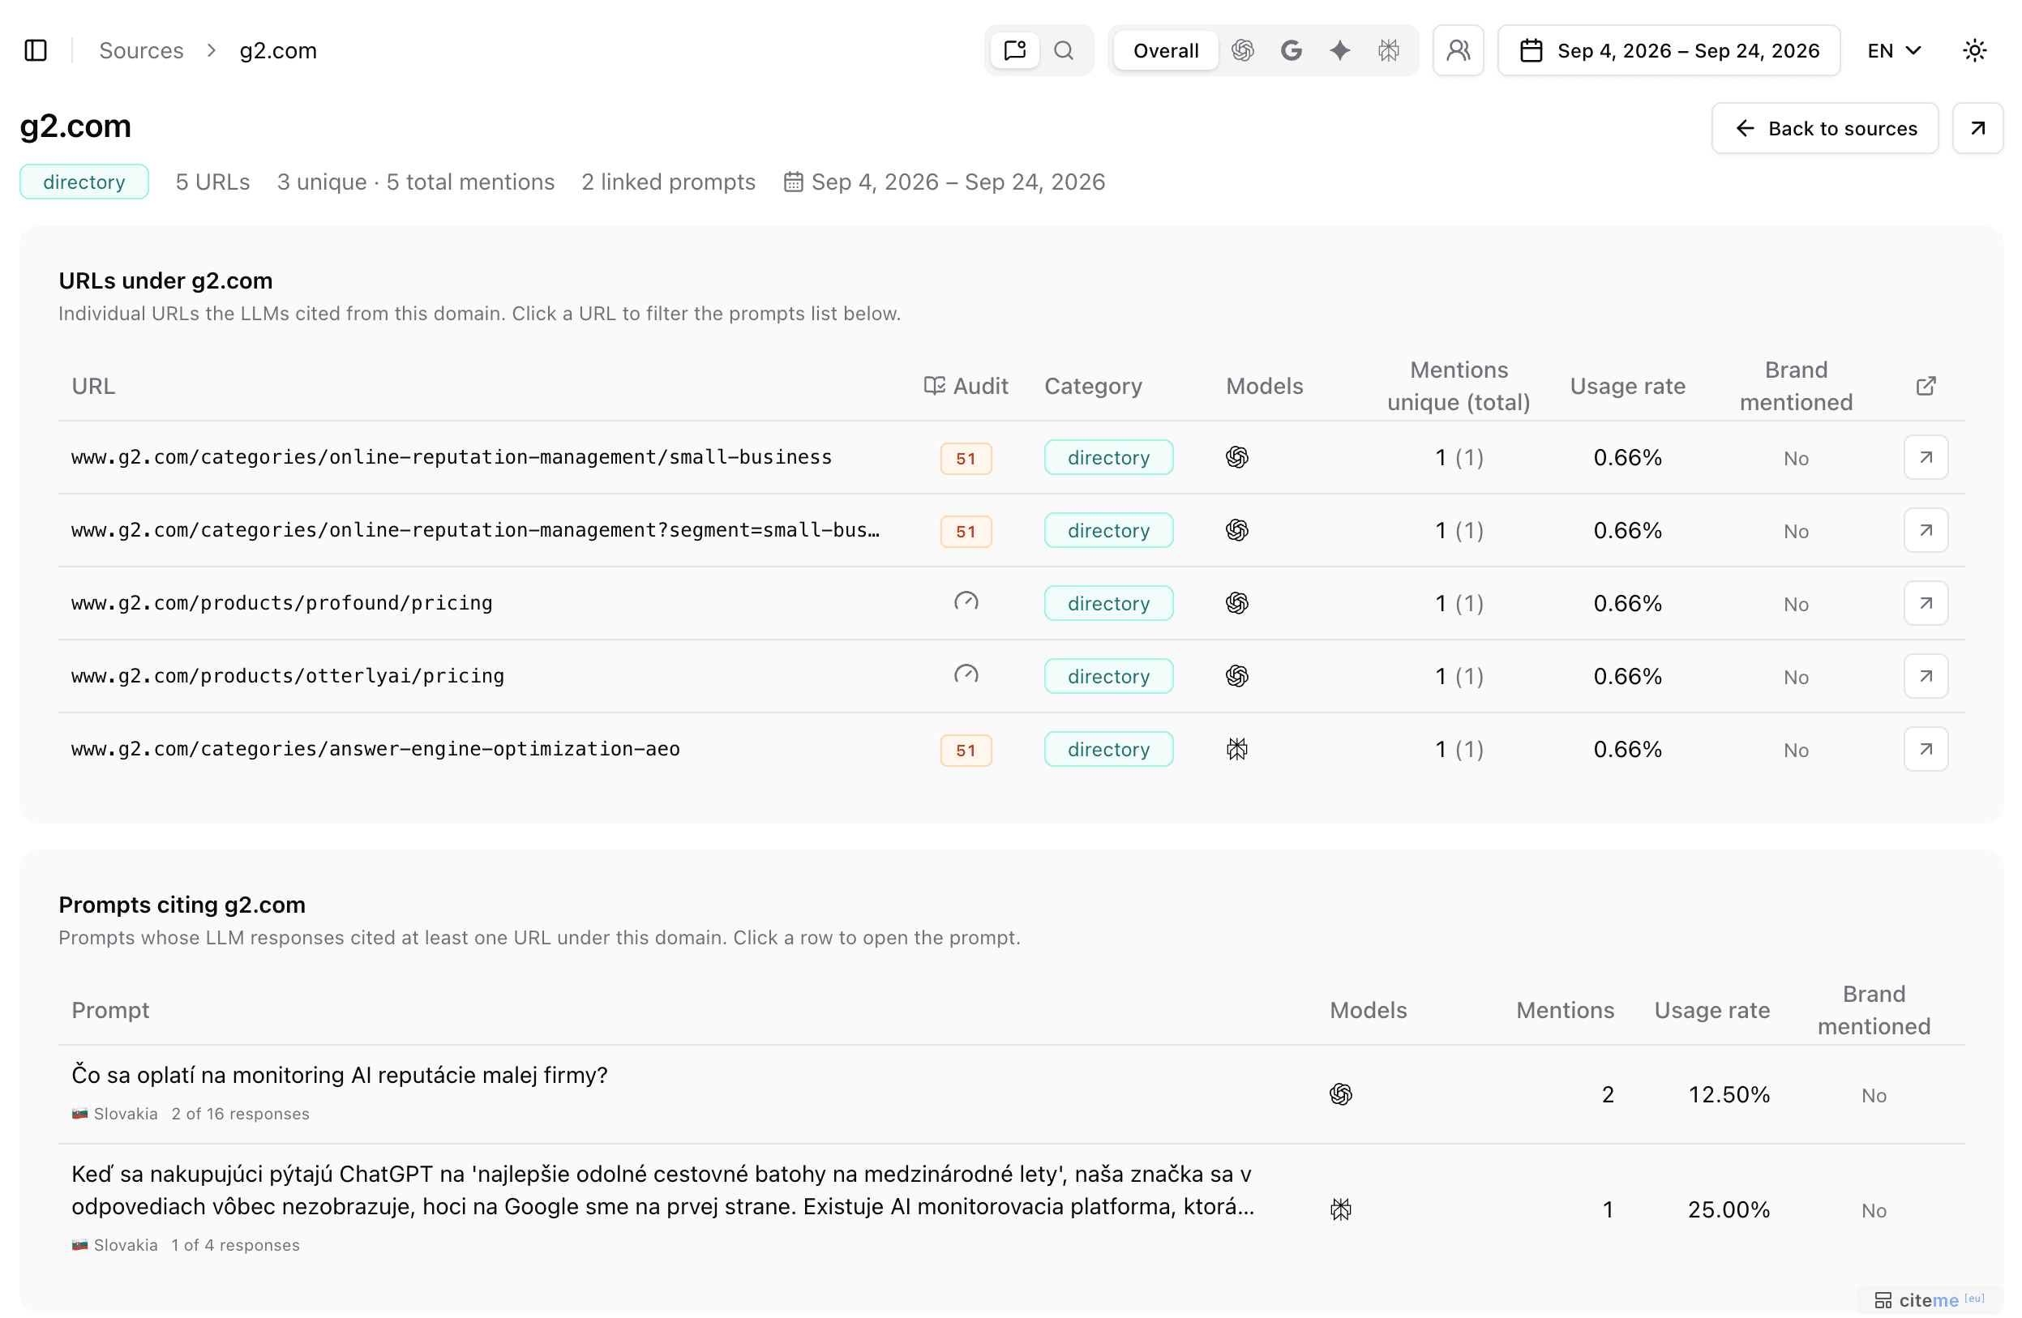Go to Sources in the breadcrumb
The height and width of the screenshot is (1318, 2022).
point(141,50)
